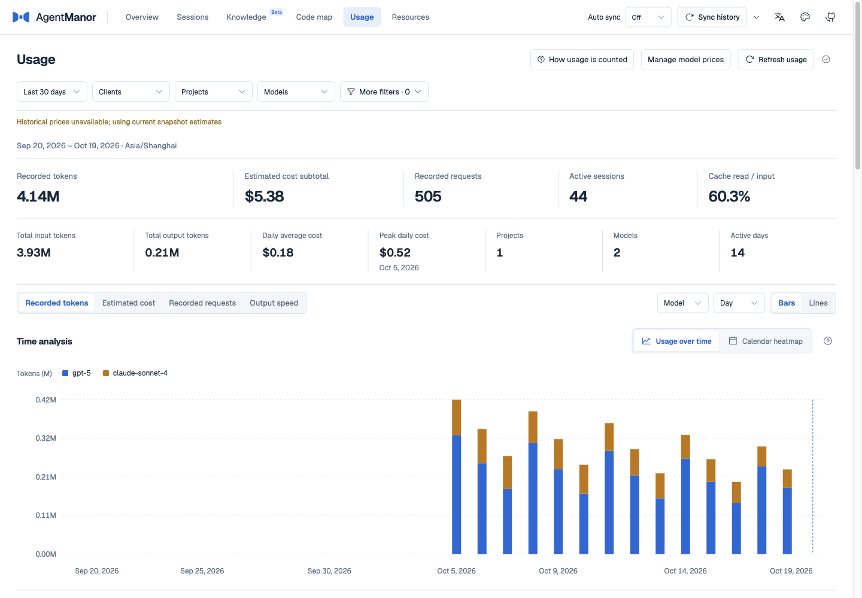Screen dimensions: 862x598
Task: Click the circled checkmark status icon beside Refresh usage
Action: [826, 59]
